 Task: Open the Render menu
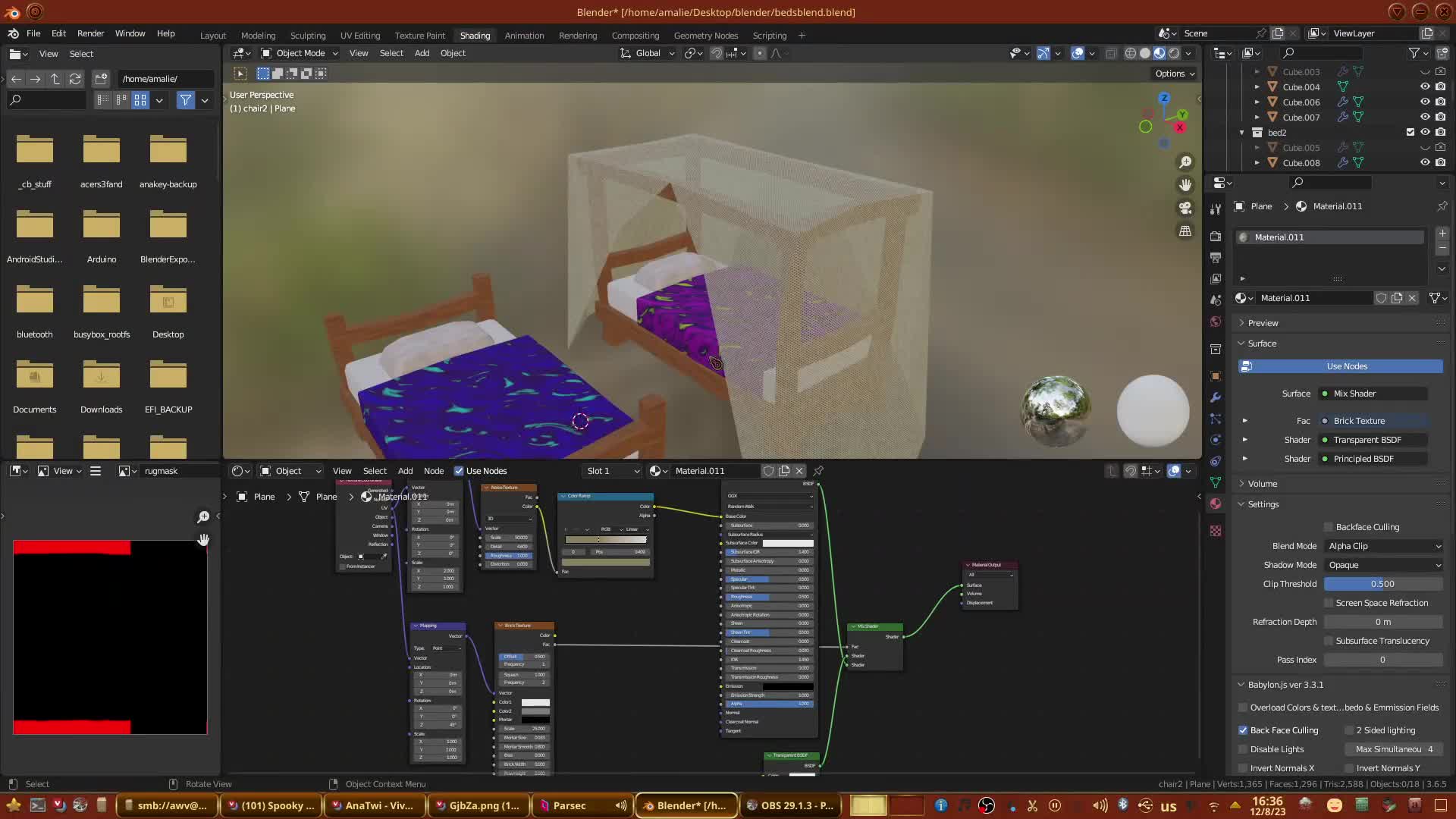point(90,33)
